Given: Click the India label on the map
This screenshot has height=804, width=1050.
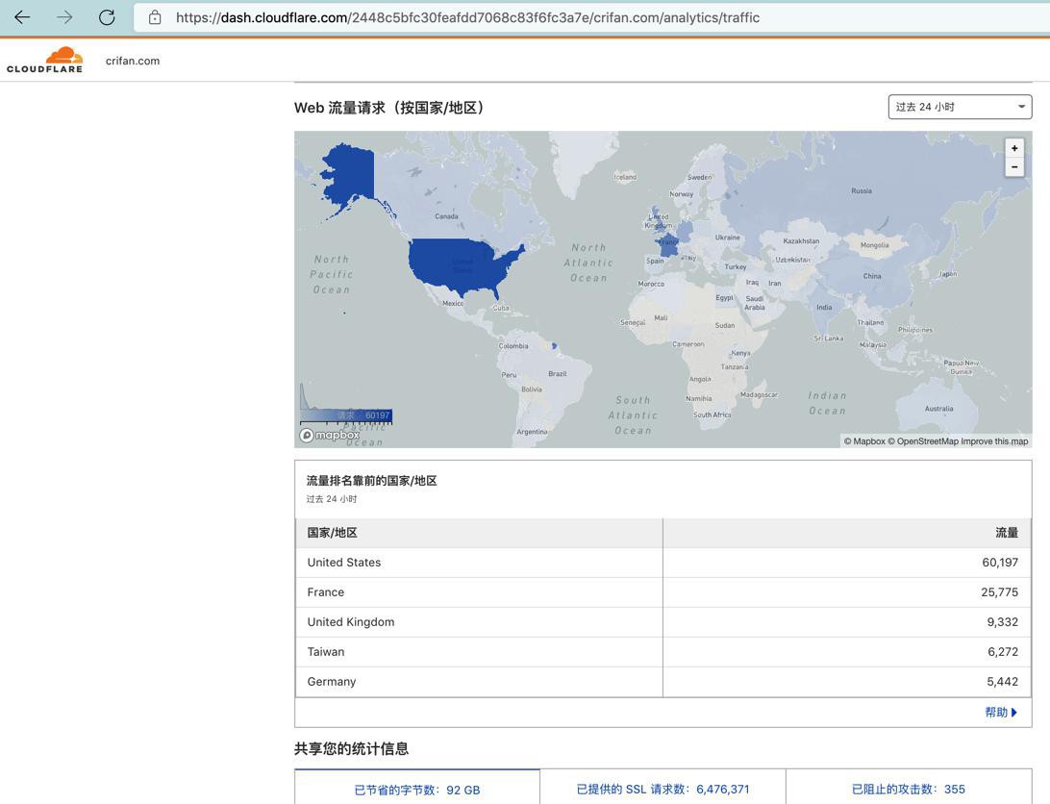Looking at the screenshot, I should [x=824, y=308].
